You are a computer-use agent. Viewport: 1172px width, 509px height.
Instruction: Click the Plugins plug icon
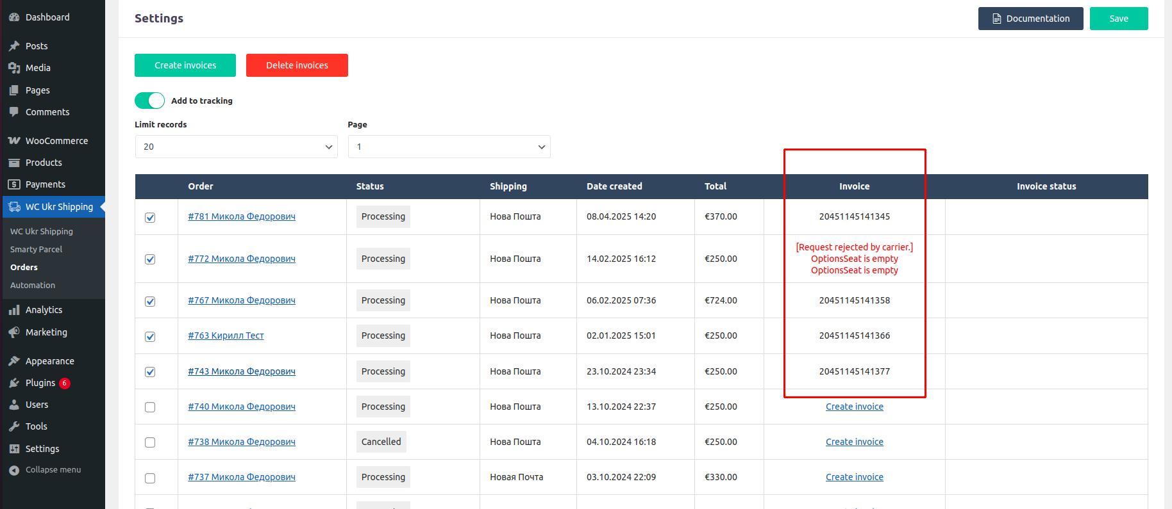pos(14,383)
